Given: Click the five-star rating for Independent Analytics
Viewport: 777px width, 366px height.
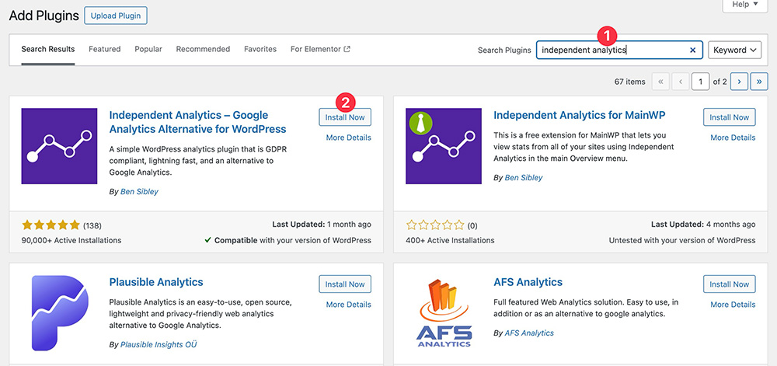Looking at the screenshot, I should click(x=51, y=225).
